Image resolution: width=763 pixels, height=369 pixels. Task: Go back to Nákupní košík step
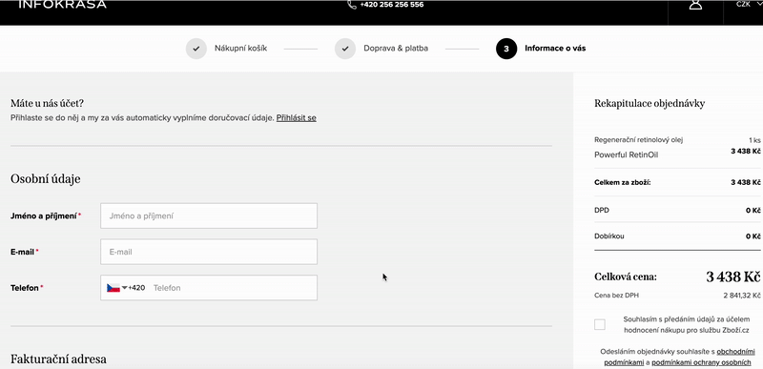[x=241, y=49]
